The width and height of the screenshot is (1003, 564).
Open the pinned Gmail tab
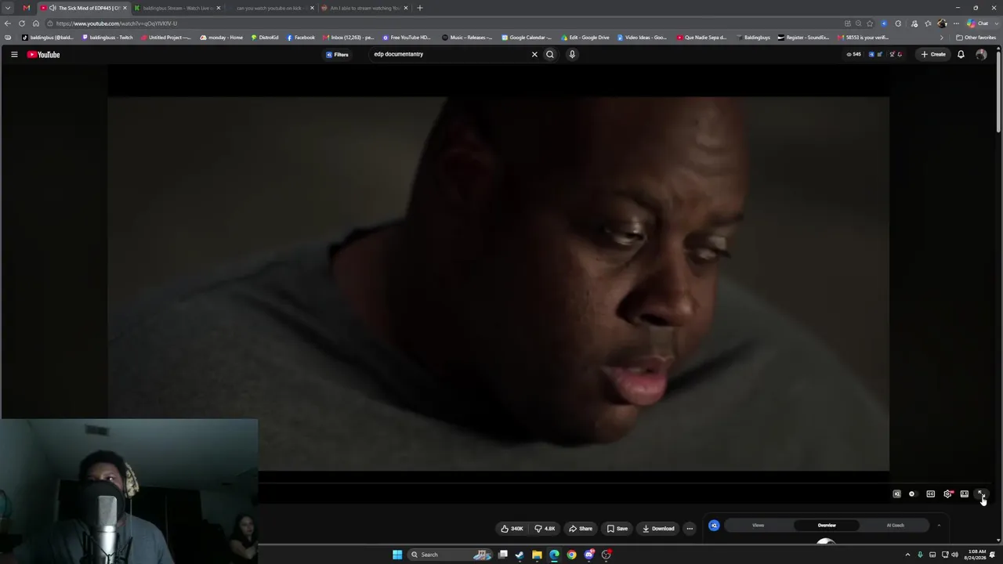tap(27, 8)
